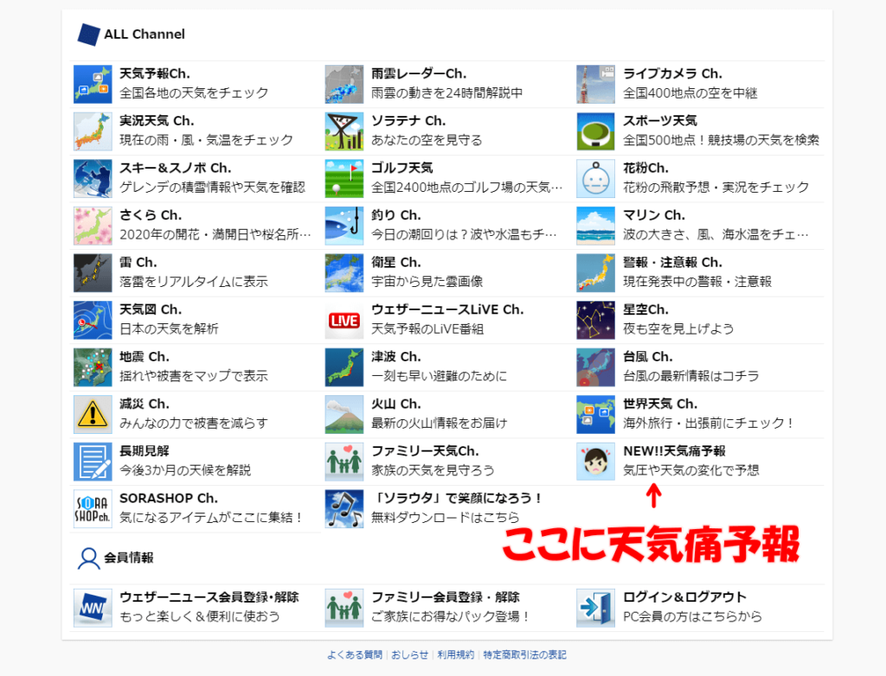Click the 衛星 Ch. satellite image icon
This screenshot has height=676, width=886.
344,273
